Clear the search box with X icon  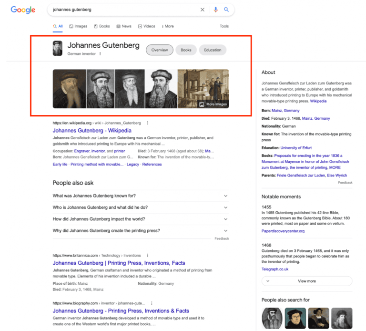203,10
